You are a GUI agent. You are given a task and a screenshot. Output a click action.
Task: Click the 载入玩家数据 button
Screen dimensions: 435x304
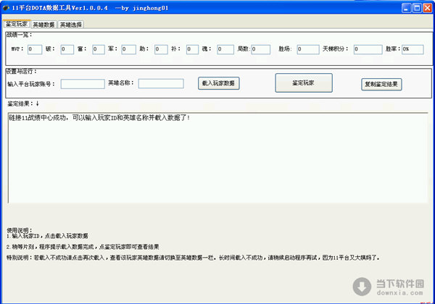(219, 83)
